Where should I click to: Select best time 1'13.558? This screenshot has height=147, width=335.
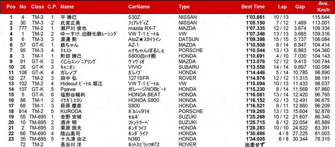click(255, 67)
